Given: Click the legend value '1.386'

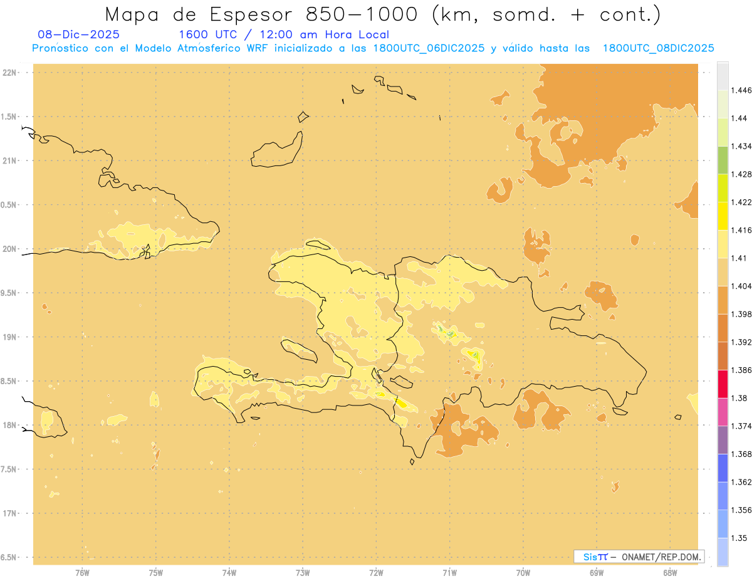Looking at the screenshot, I should click(741, 370).
